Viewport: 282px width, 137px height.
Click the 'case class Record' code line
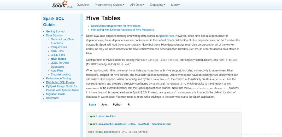tap(118, 132)
